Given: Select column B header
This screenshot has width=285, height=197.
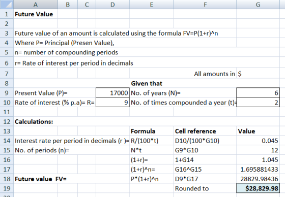Looking at the screenshot, I should [68, 5].
